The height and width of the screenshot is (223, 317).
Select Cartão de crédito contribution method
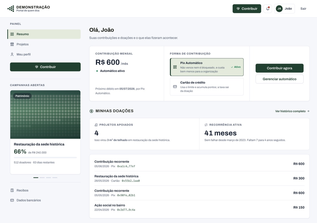point(207,87)
